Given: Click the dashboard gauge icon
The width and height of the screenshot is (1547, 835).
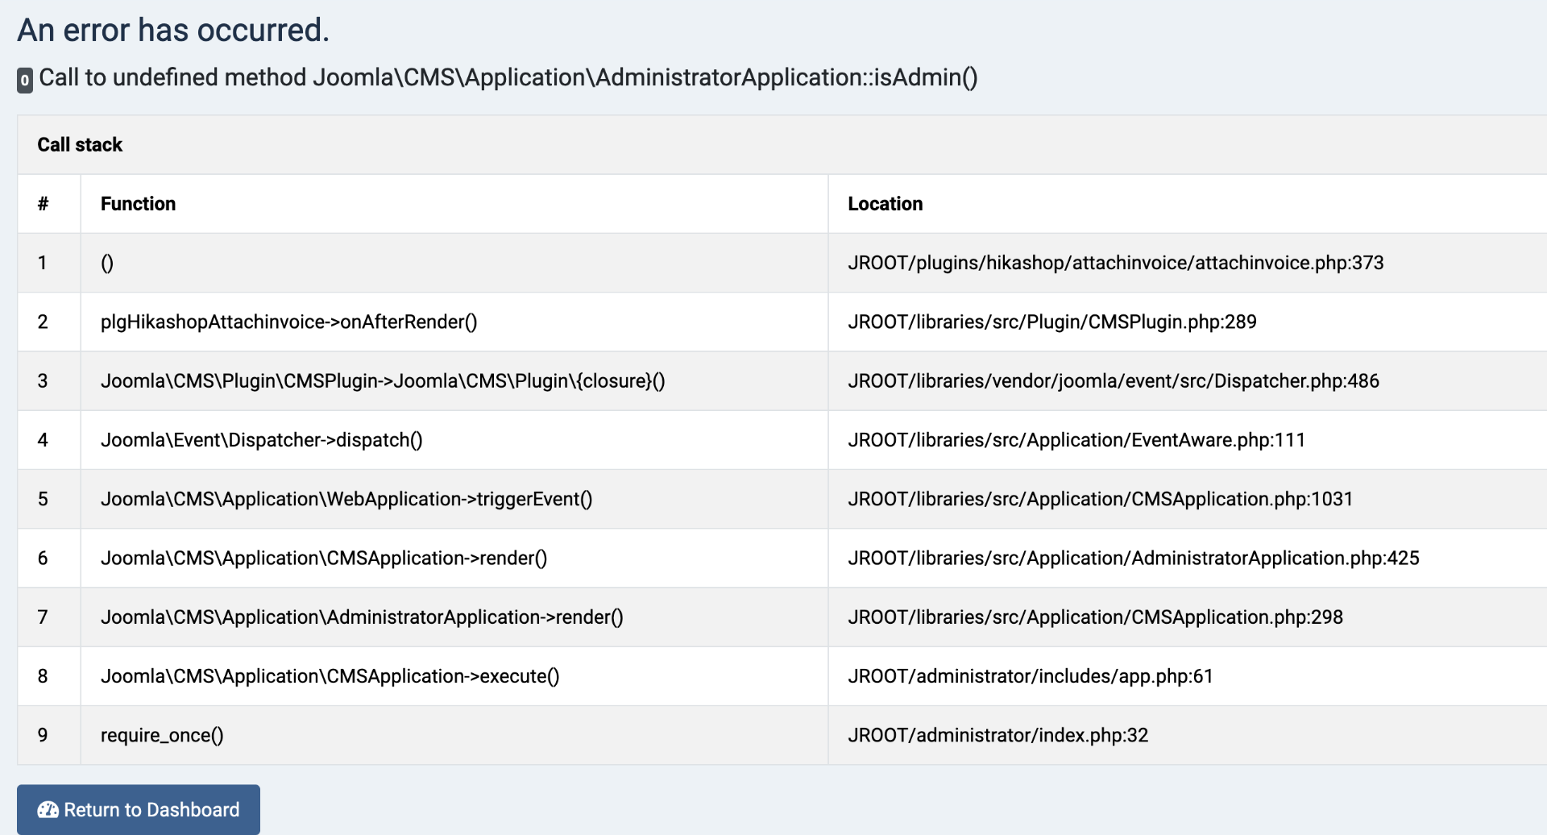Looking at the screenshot, I should click(x=48, y=810).
